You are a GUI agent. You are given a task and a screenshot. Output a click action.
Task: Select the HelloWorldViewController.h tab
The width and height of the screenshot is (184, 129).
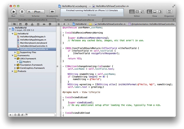tap(32, 20)
